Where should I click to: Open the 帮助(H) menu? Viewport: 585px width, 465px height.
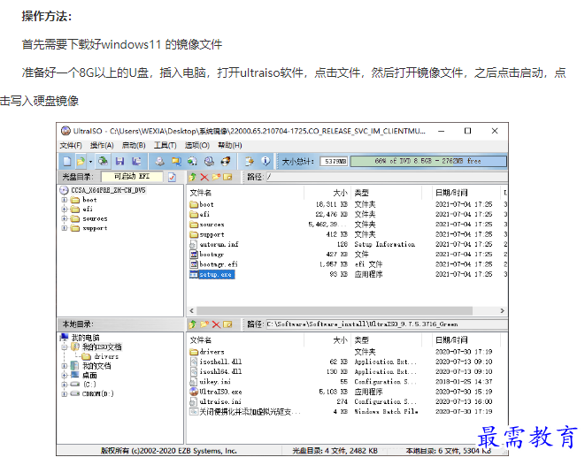(230, 145)
